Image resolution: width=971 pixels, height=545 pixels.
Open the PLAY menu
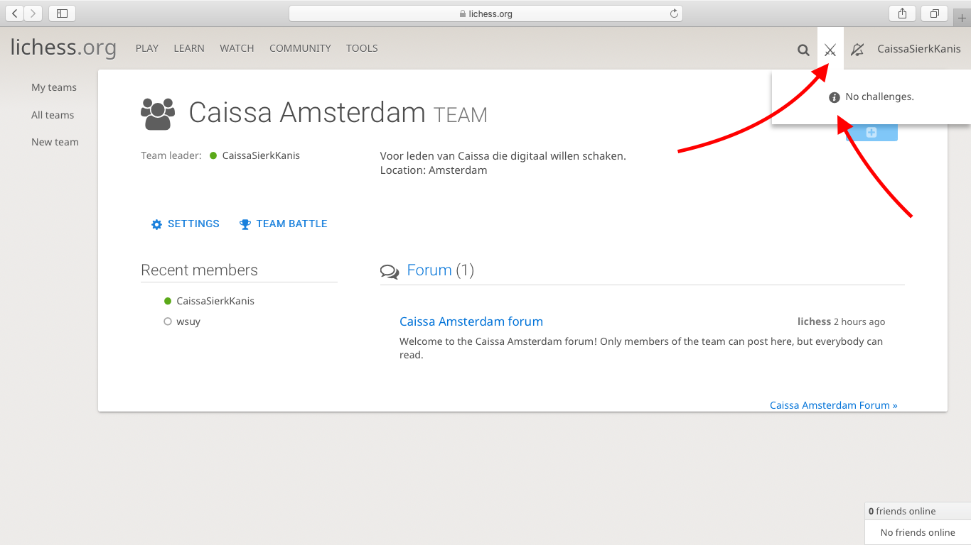click(x=147, y=48)
